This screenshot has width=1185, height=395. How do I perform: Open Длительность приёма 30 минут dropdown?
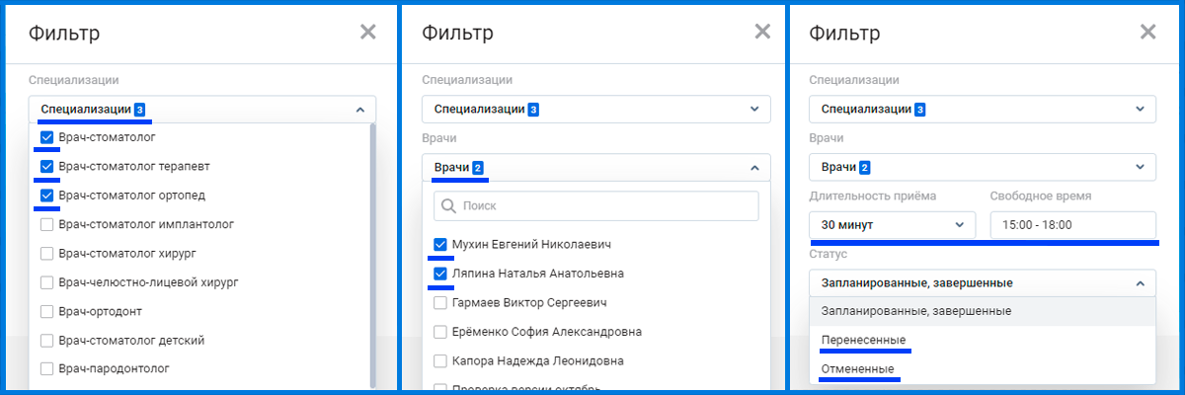point(892,225)
